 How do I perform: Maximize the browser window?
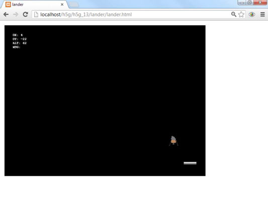click(249, 3)
